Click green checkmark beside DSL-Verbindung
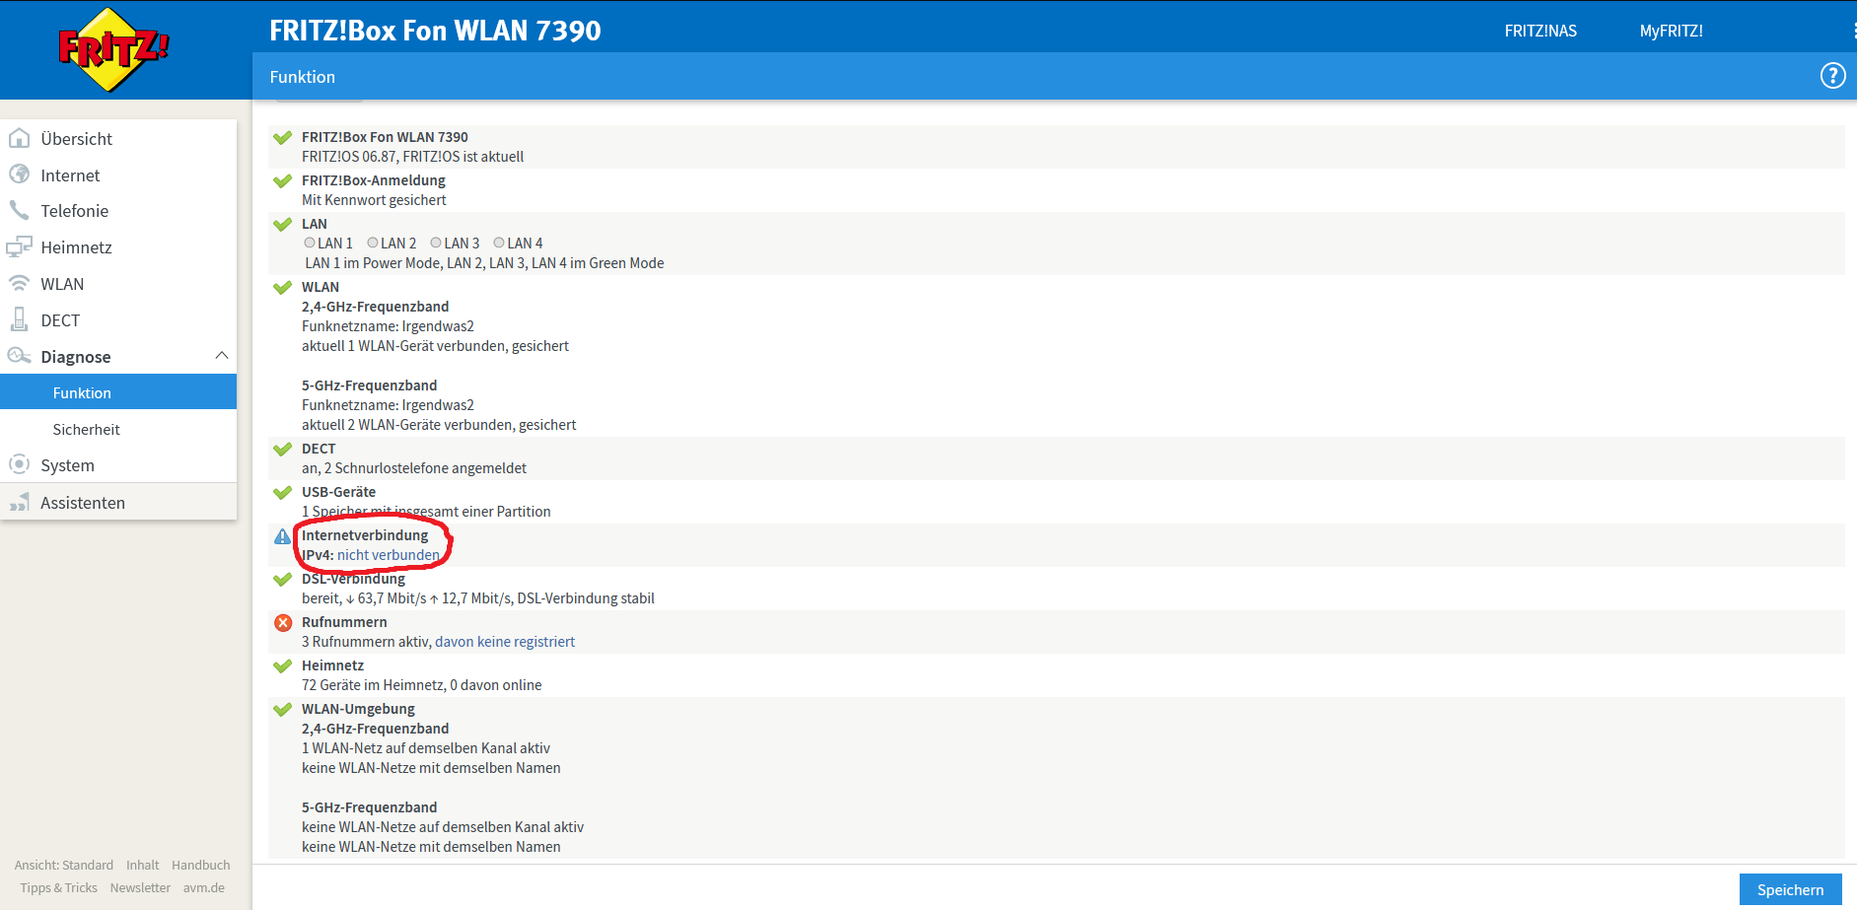 click(x=283, y=579)
